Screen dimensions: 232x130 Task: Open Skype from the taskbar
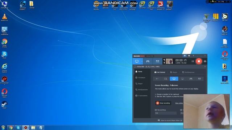18,127
